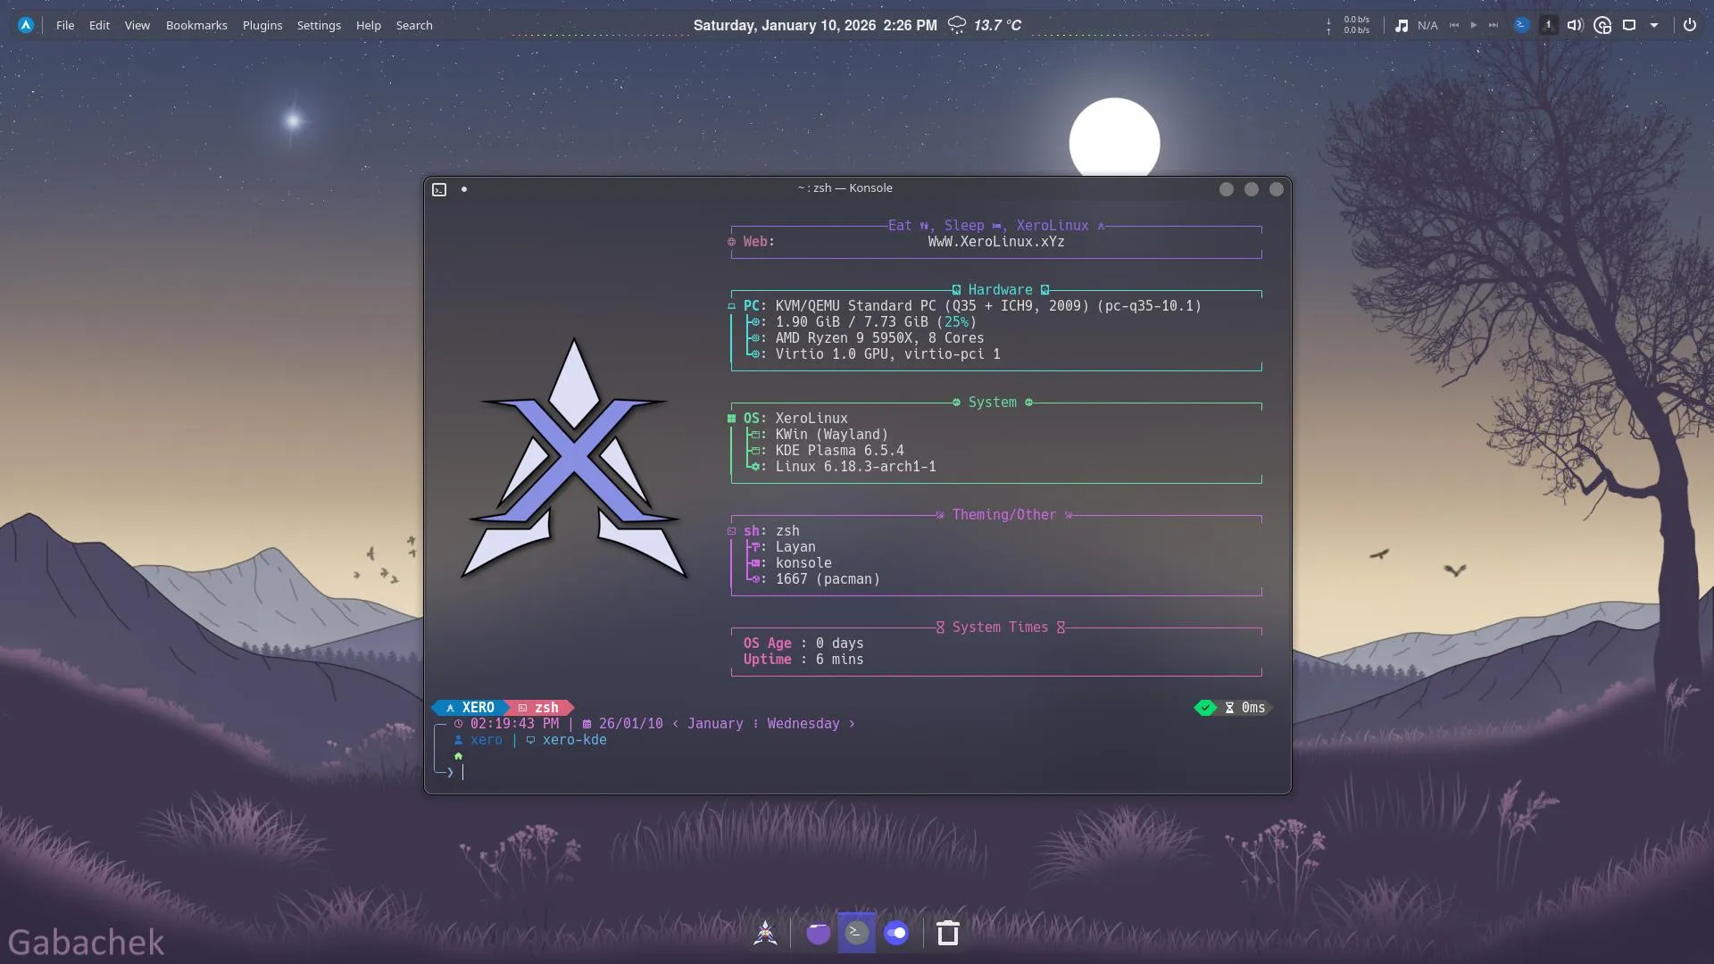Open the volume speaker icon in tray
Image resolution: width=1714 pixels, height=964 pixels.
(x=1575, y=25)
